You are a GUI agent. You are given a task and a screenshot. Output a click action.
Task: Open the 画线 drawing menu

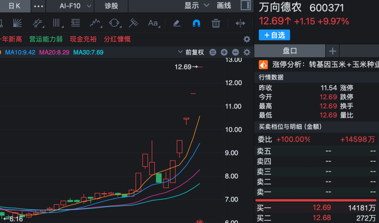[x=224, y=5]
